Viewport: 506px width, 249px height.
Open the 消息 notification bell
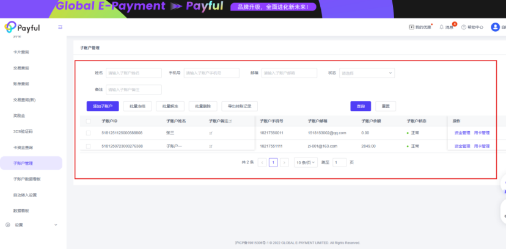tap(441, 27)
